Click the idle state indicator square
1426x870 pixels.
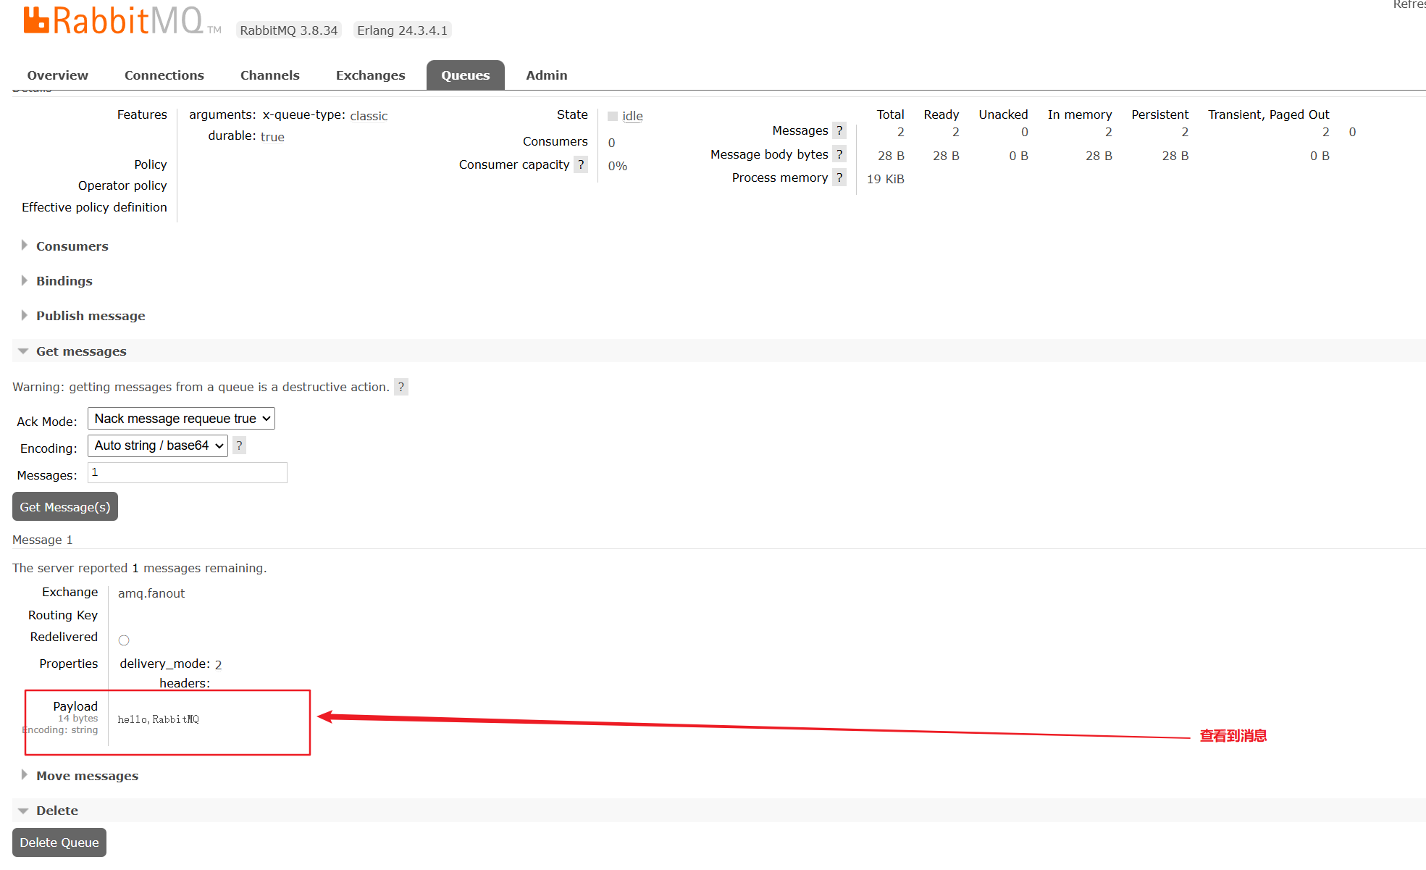point(613,117)
